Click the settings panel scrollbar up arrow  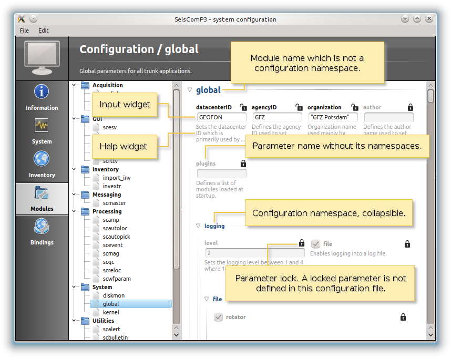[x=430, y=85]
